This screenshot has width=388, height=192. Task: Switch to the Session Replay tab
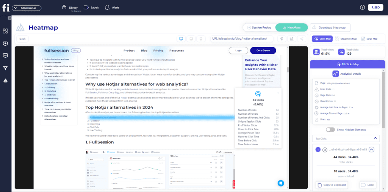click(x=259, y=28)
